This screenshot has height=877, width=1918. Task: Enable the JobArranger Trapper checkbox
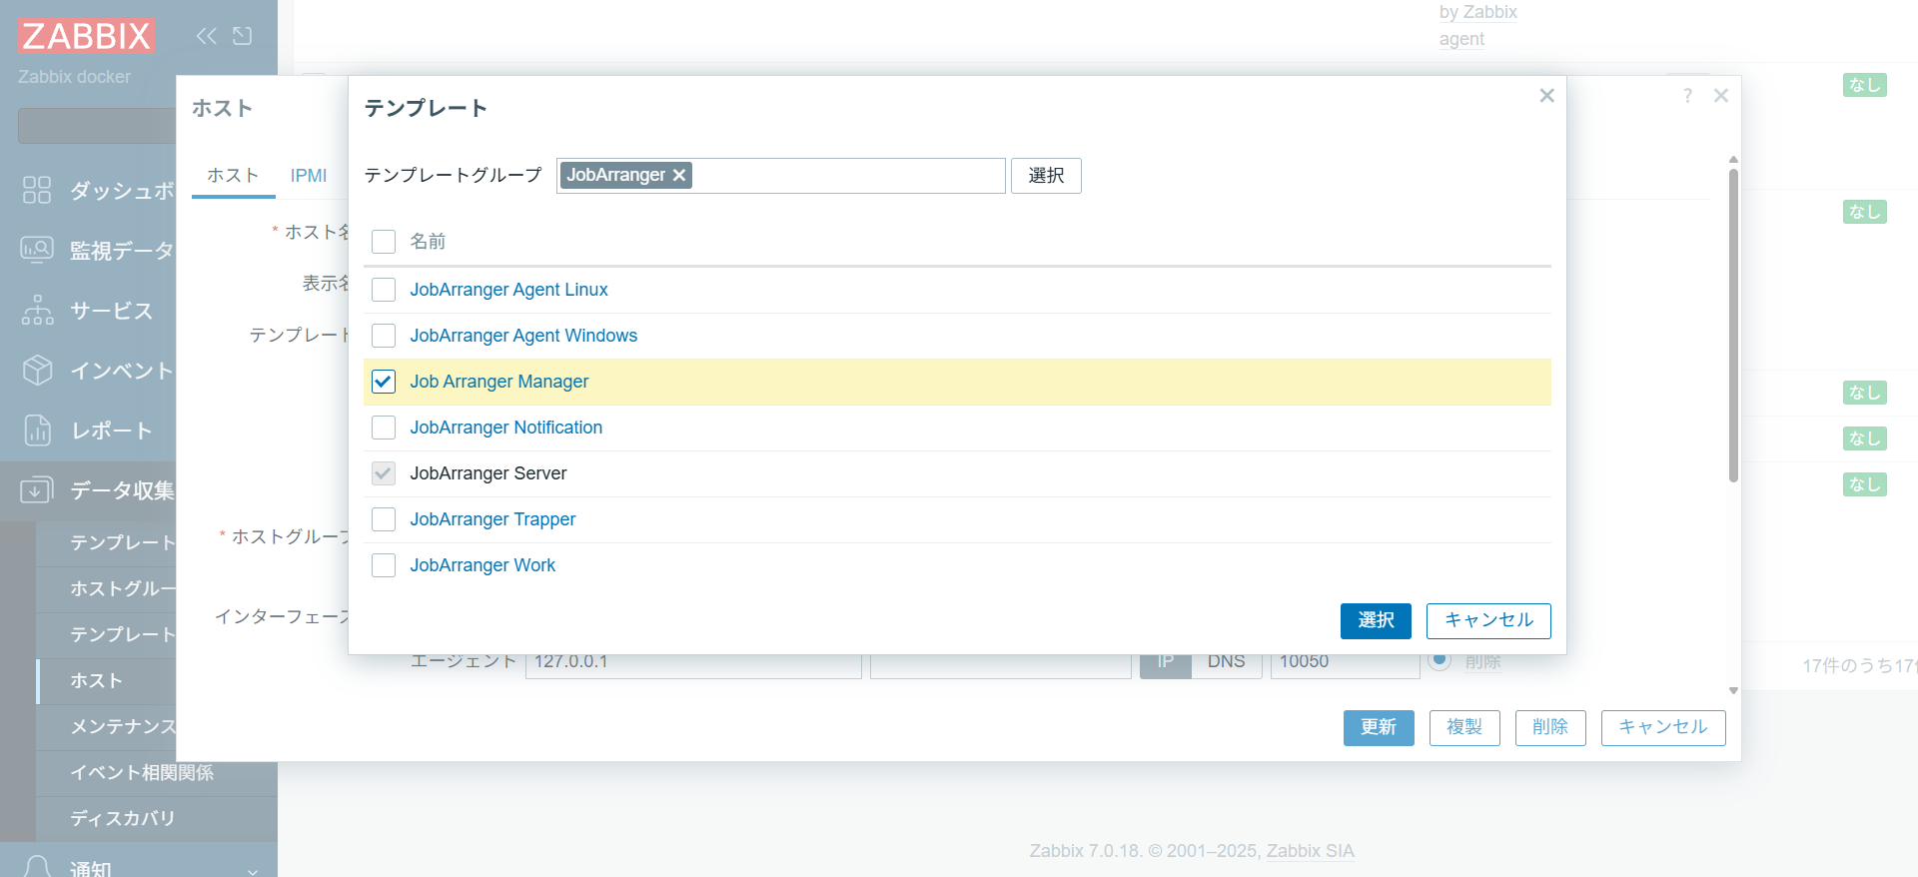(x=384, y=519)
